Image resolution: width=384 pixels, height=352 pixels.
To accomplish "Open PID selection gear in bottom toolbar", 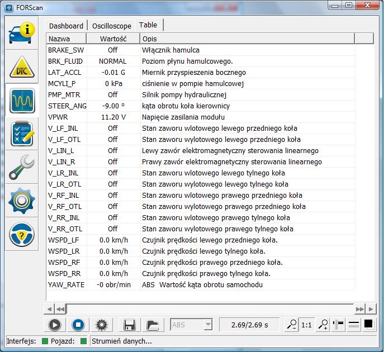I will 101,325.
